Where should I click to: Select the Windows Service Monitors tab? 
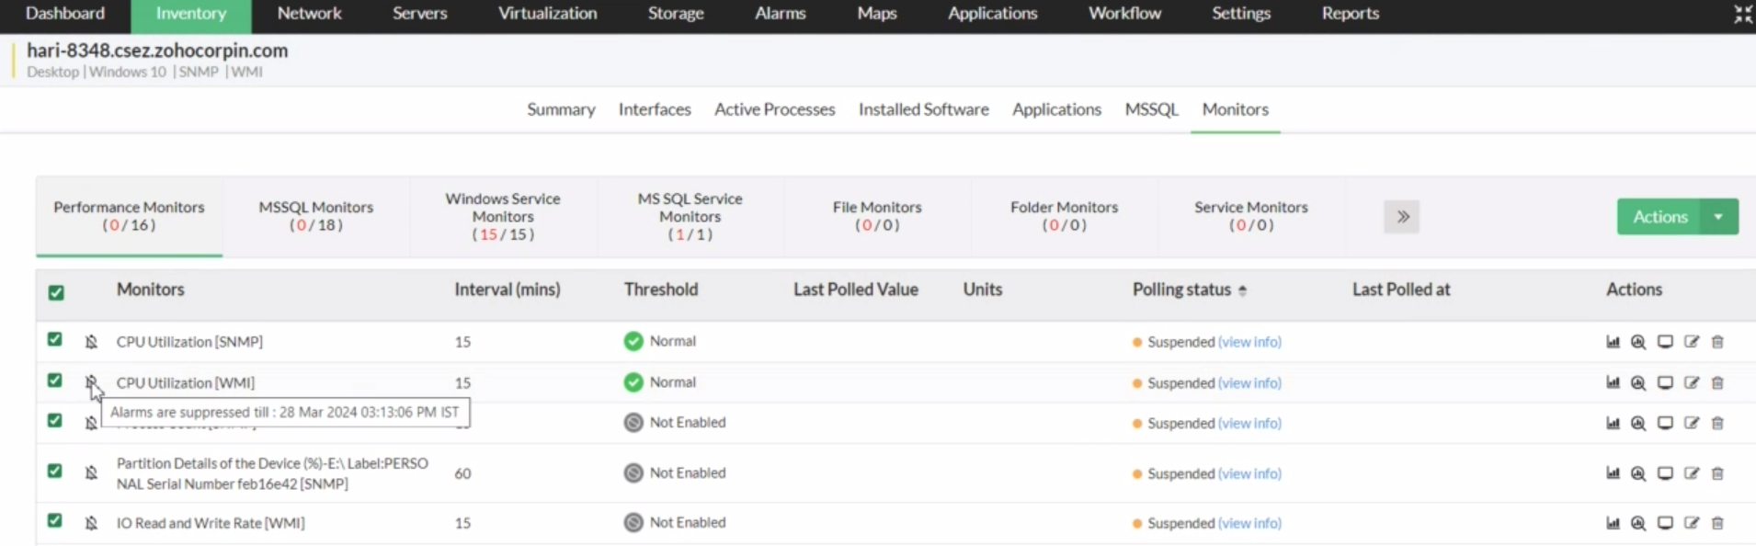503,216
